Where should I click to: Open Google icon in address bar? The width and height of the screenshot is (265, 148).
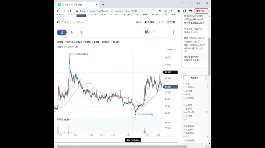160,11
